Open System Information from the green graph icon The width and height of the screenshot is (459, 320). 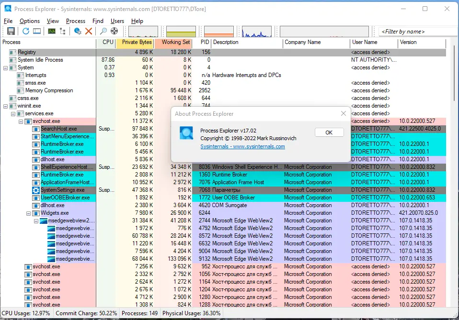click(52, 31)
